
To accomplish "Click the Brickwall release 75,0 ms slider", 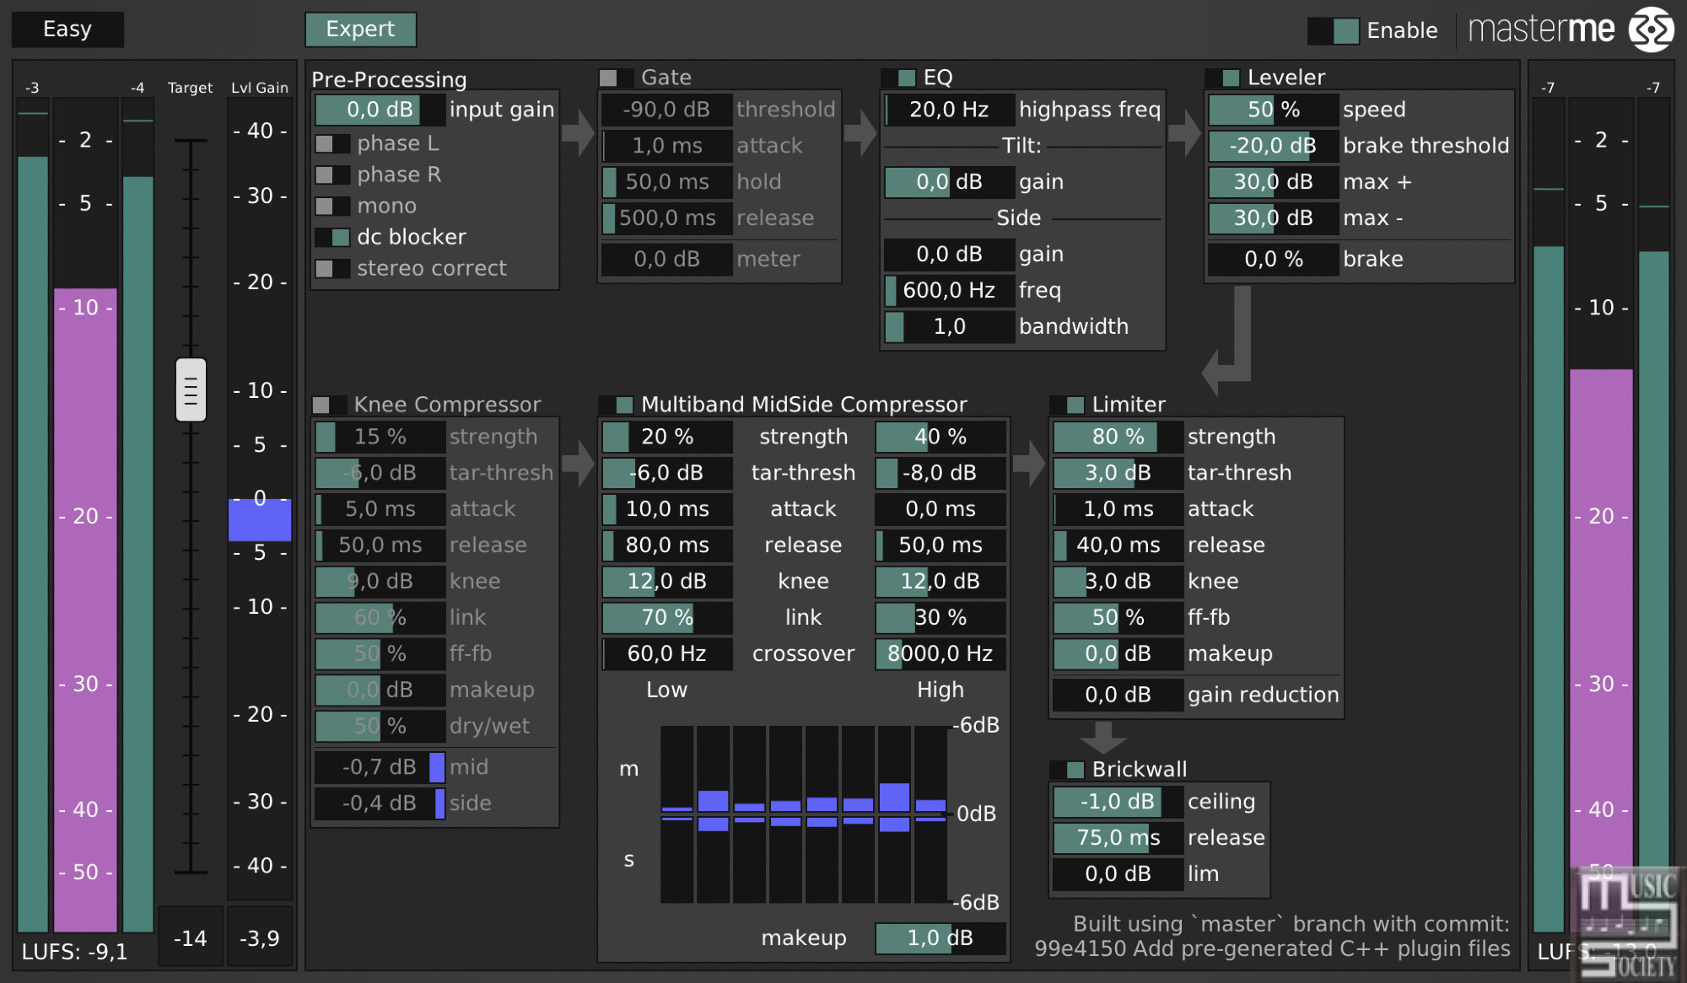I will click(1118, 838).
